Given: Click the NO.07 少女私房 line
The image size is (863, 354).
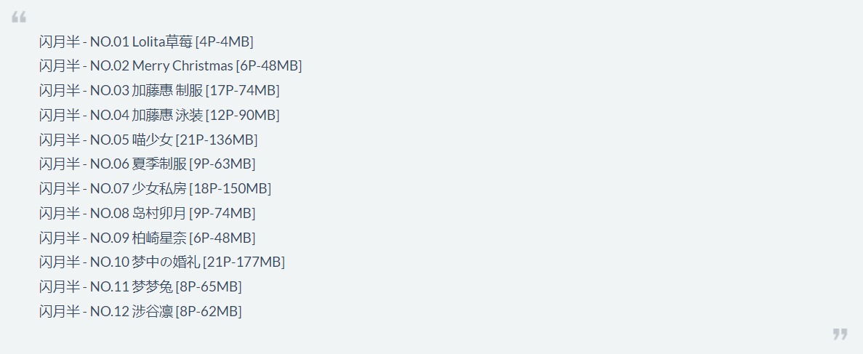Looking at the screenshot, I should 155,188.
